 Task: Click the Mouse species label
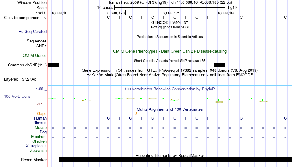41,128
